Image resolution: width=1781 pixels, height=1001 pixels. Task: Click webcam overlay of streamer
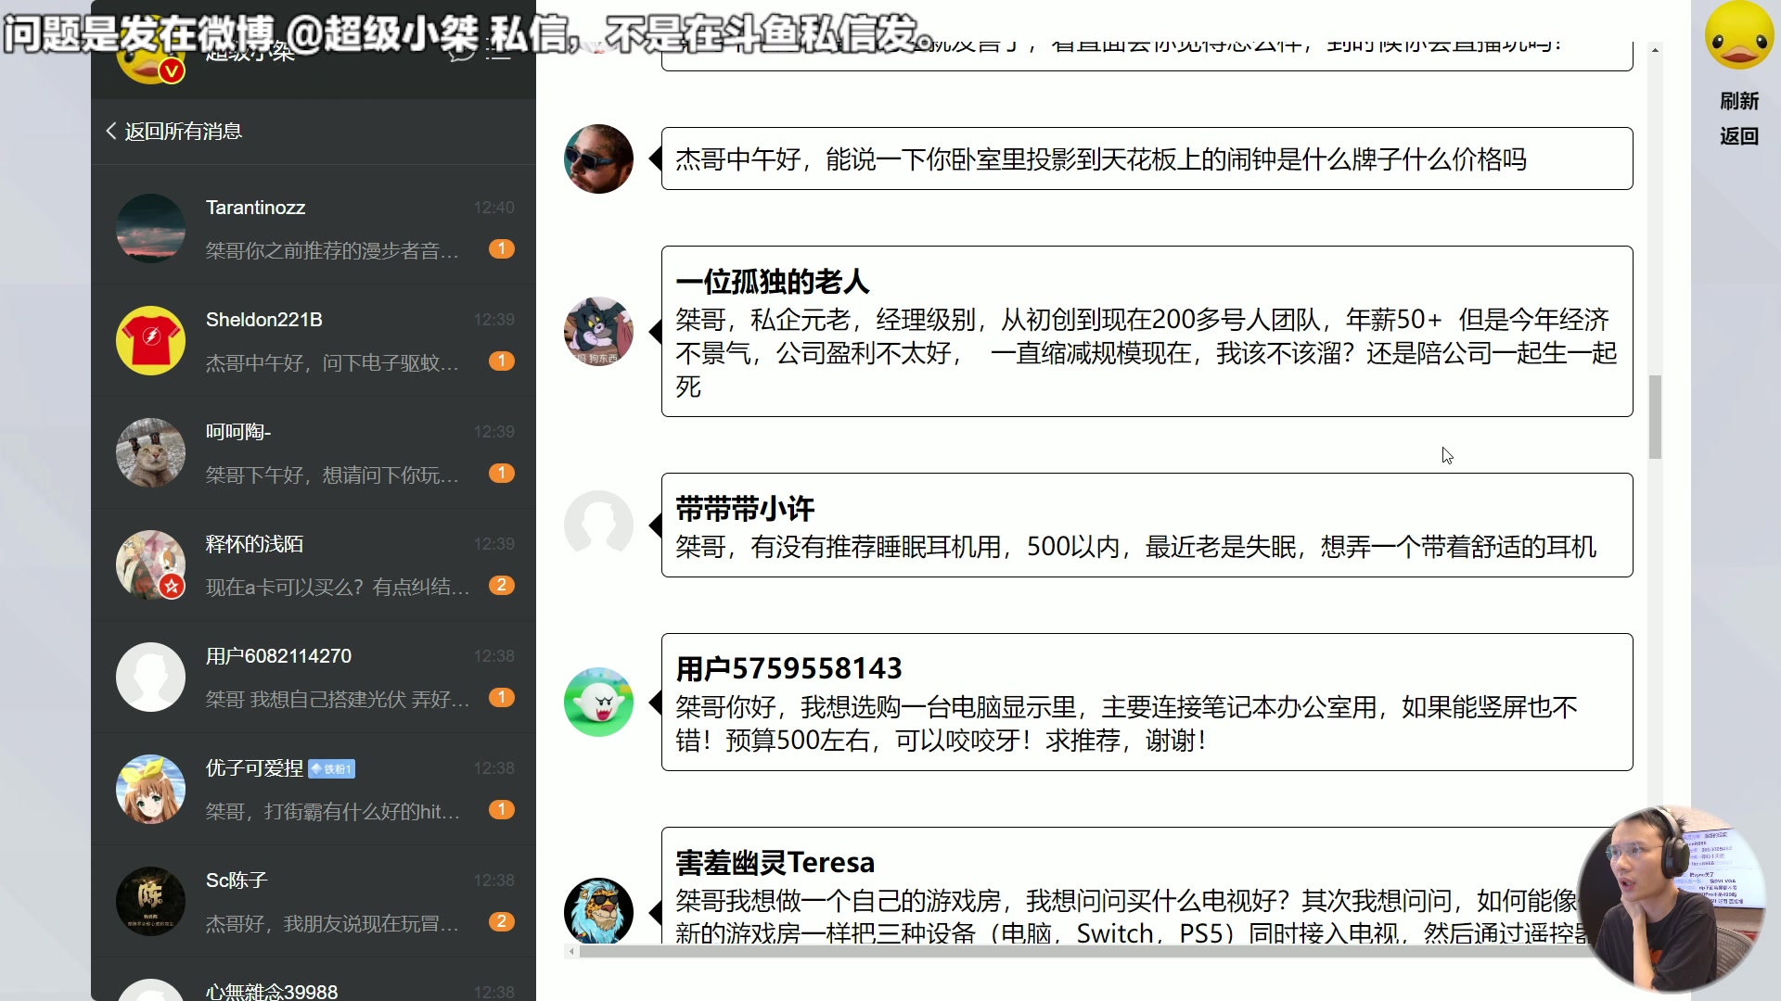1670,897
